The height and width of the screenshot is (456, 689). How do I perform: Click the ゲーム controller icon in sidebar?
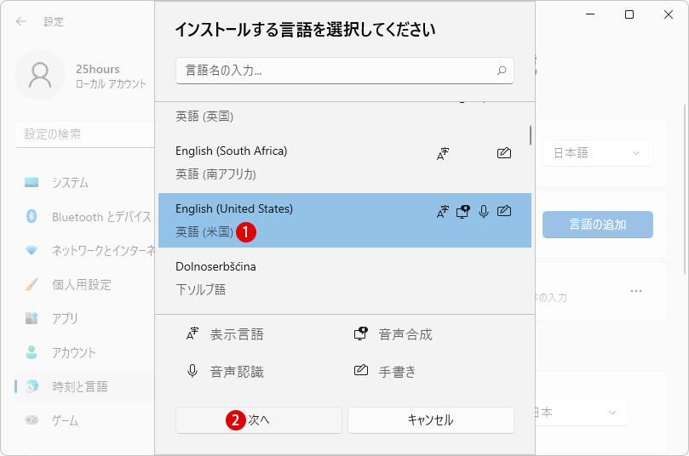point(32,420)
